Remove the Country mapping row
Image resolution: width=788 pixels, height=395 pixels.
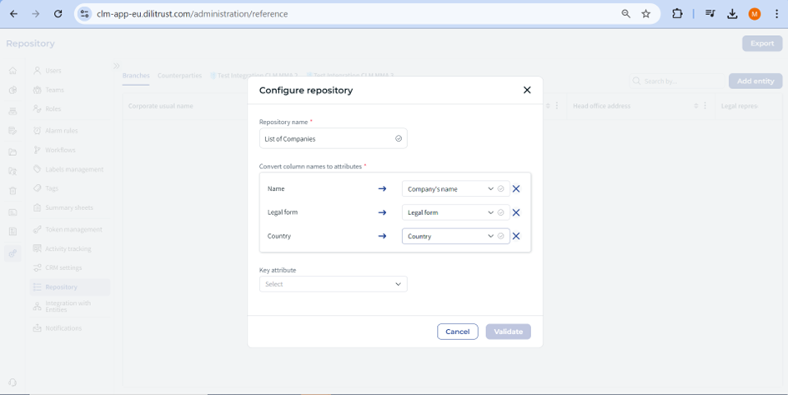516,237
